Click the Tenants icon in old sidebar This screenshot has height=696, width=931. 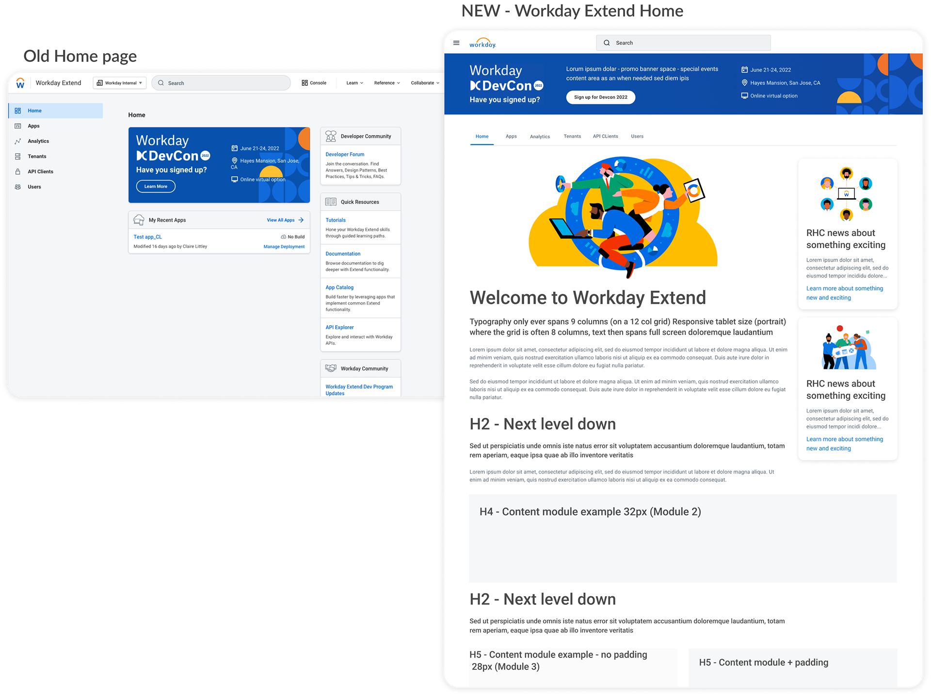(x=18, y=157)
